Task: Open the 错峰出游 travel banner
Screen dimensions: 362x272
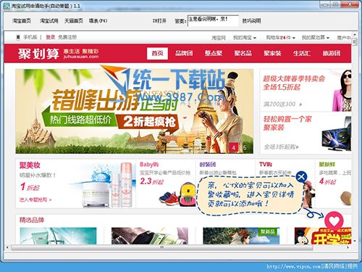Action: point(135,112)
